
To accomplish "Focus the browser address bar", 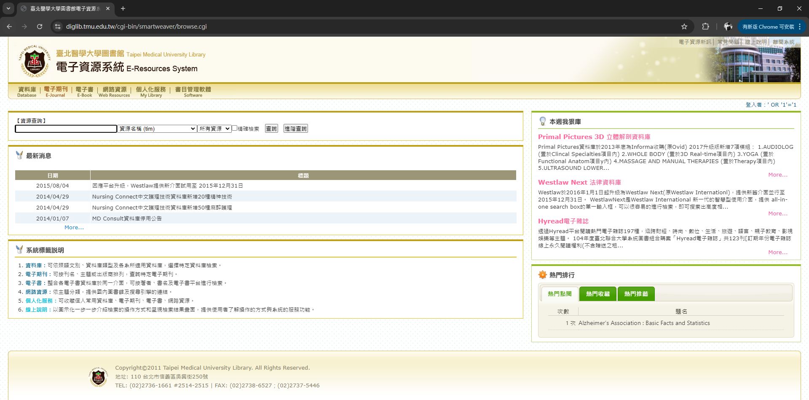I will click(x=371, y=27).
